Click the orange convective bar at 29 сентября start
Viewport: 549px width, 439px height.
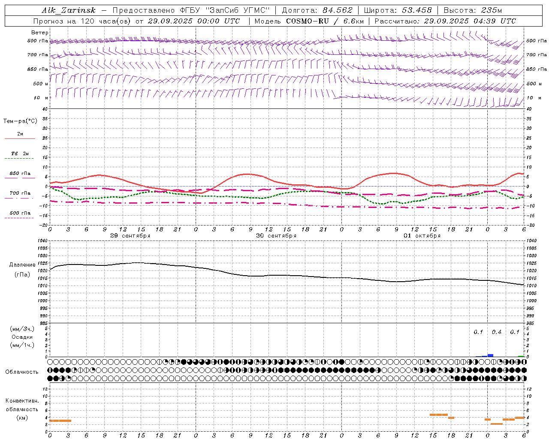60,421
